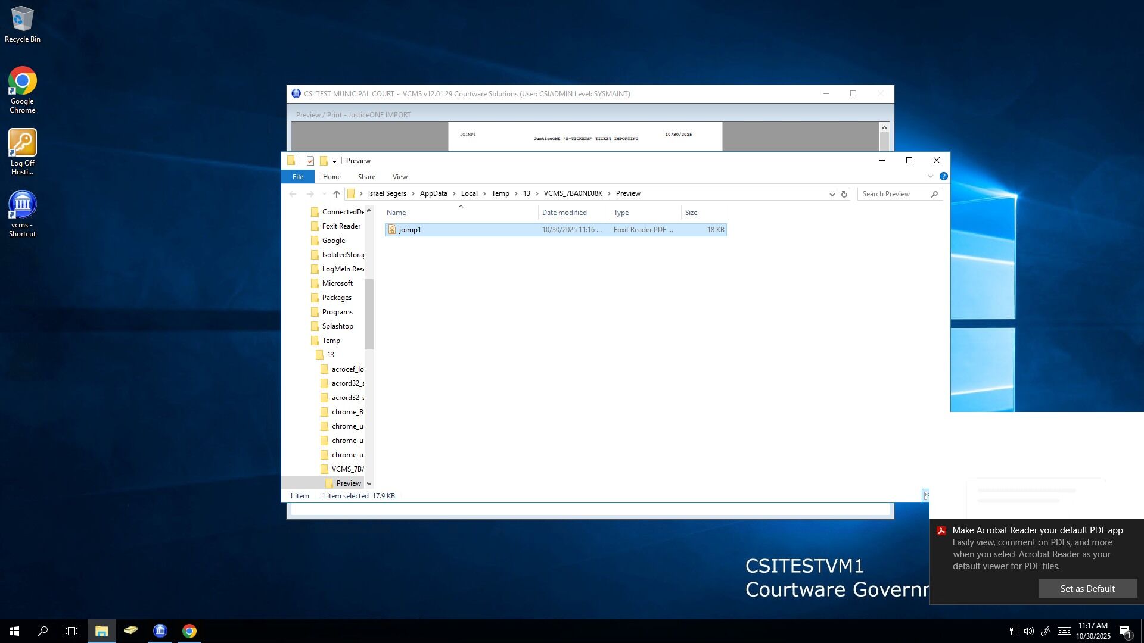1144x643 pixels.
Task: Select the Foxit Reader folder in the tree
Action: (x=341, y=226)
